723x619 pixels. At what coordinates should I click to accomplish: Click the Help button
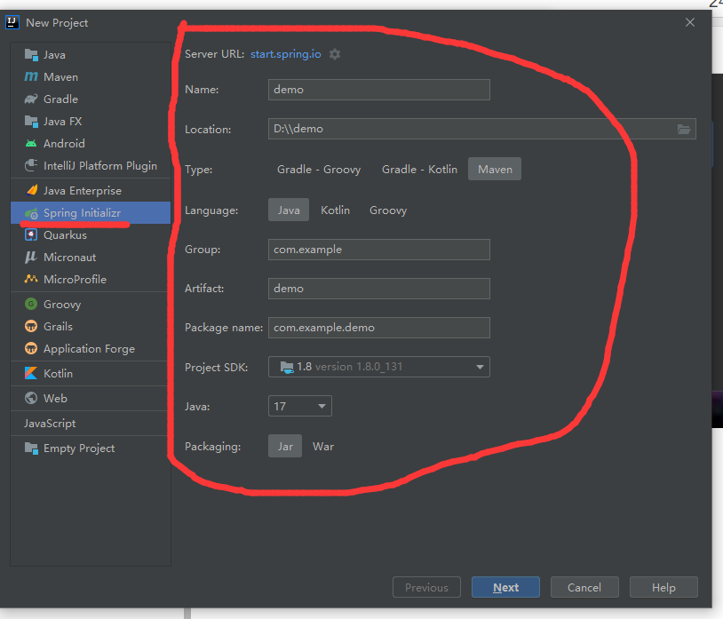[663, 587]
